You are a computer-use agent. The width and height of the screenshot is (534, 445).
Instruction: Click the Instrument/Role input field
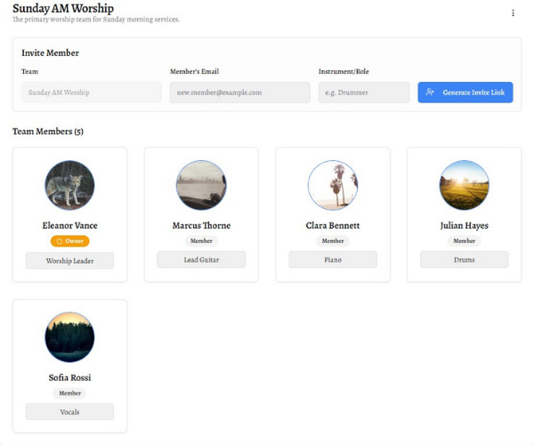tap(364, 93)
